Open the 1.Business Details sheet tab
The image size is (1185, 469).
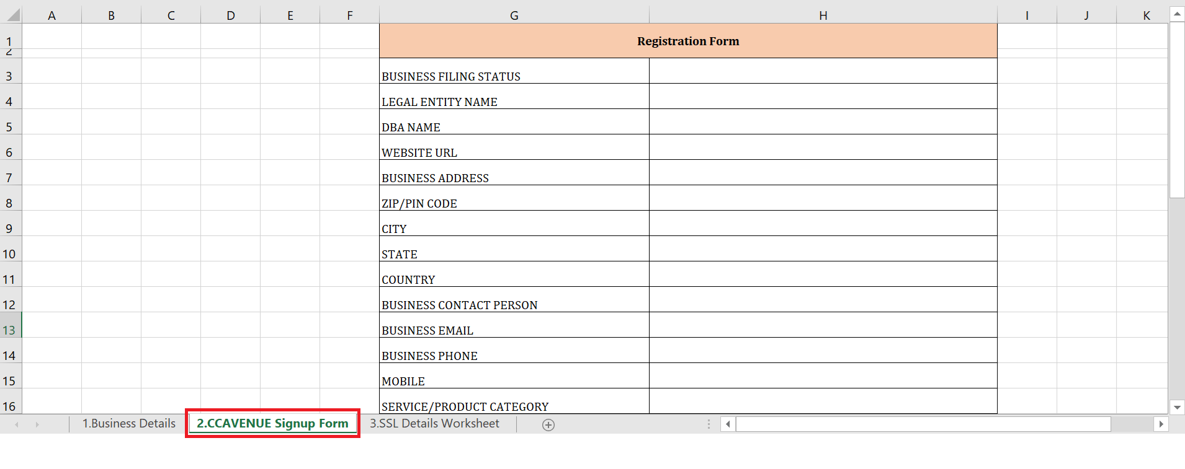point(129,424)
